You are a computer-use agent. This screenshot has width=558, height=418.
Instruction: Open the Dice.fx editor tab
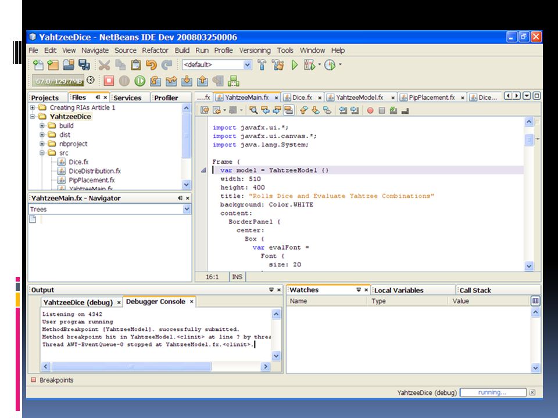click(302, 98)
